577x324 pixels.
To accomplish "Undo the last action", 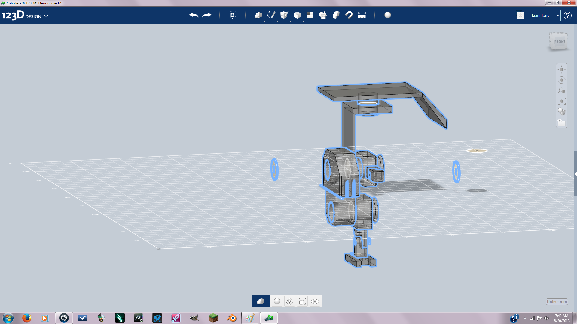I will click(x=194, y=15).
